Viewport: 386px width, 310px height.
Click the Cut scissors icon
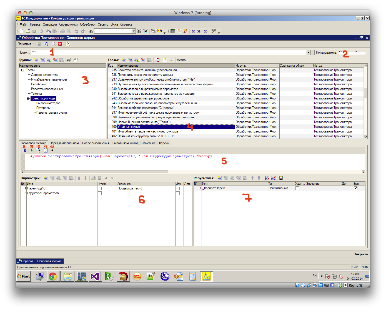click(42, 31)
